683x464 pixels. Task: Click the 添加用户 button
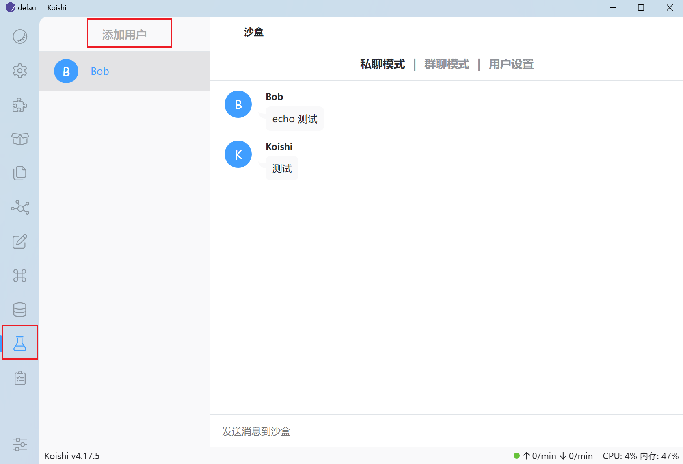point(124,35)
